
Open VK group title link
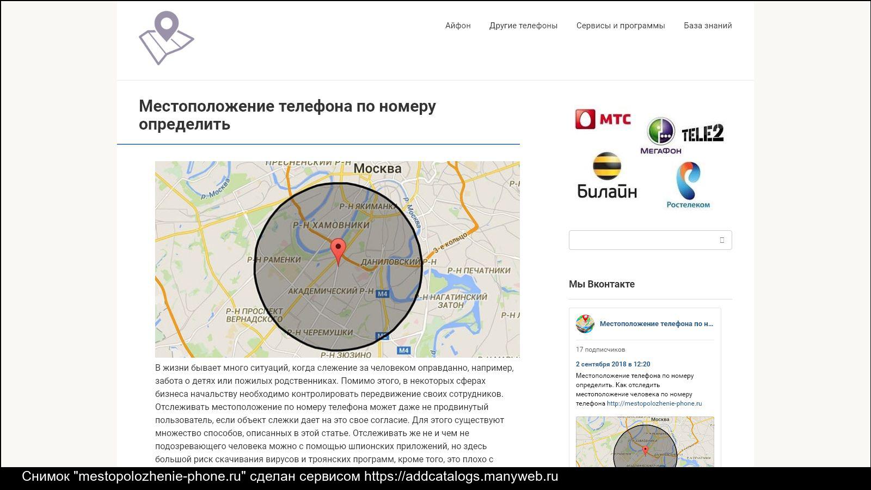click(x=657, y=324)
